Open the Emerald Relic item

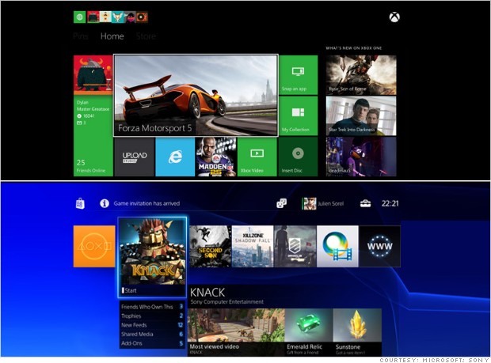tap(309, 332)
